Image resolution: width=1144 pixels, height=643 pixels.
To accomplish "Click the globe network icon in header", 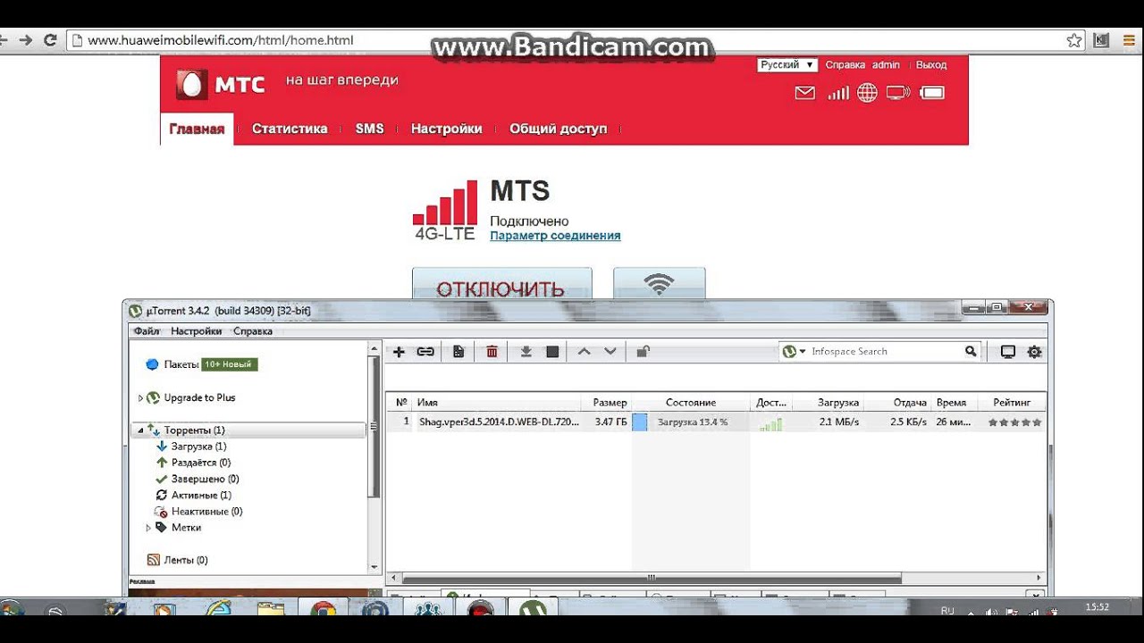I will pyautogui.click(x=867, y=93).
